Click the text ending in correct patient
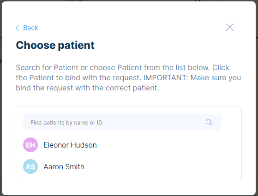This screenshot has width=258, height=196. tap(87, 88)
